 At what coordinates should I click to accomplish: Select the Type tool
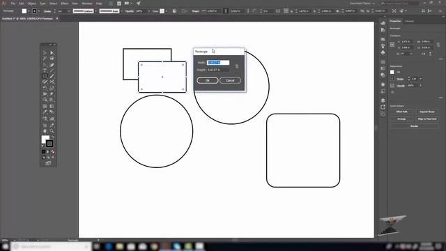45,70
